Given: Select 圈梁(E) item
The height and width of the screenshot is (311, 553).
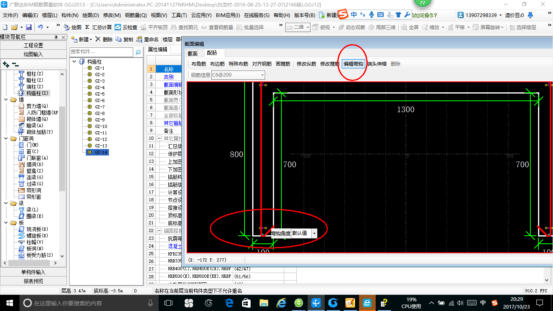Looking at the screenshot, I should coord(35,216).
